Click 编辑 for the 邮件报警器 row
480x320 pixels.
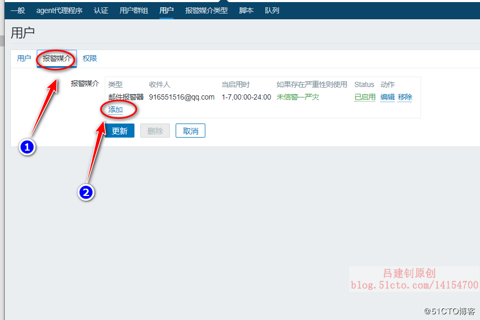(x=388, y=97)
